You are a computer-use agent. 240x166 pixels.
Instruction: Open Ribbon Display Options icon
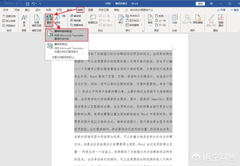(x=211, y=3)
